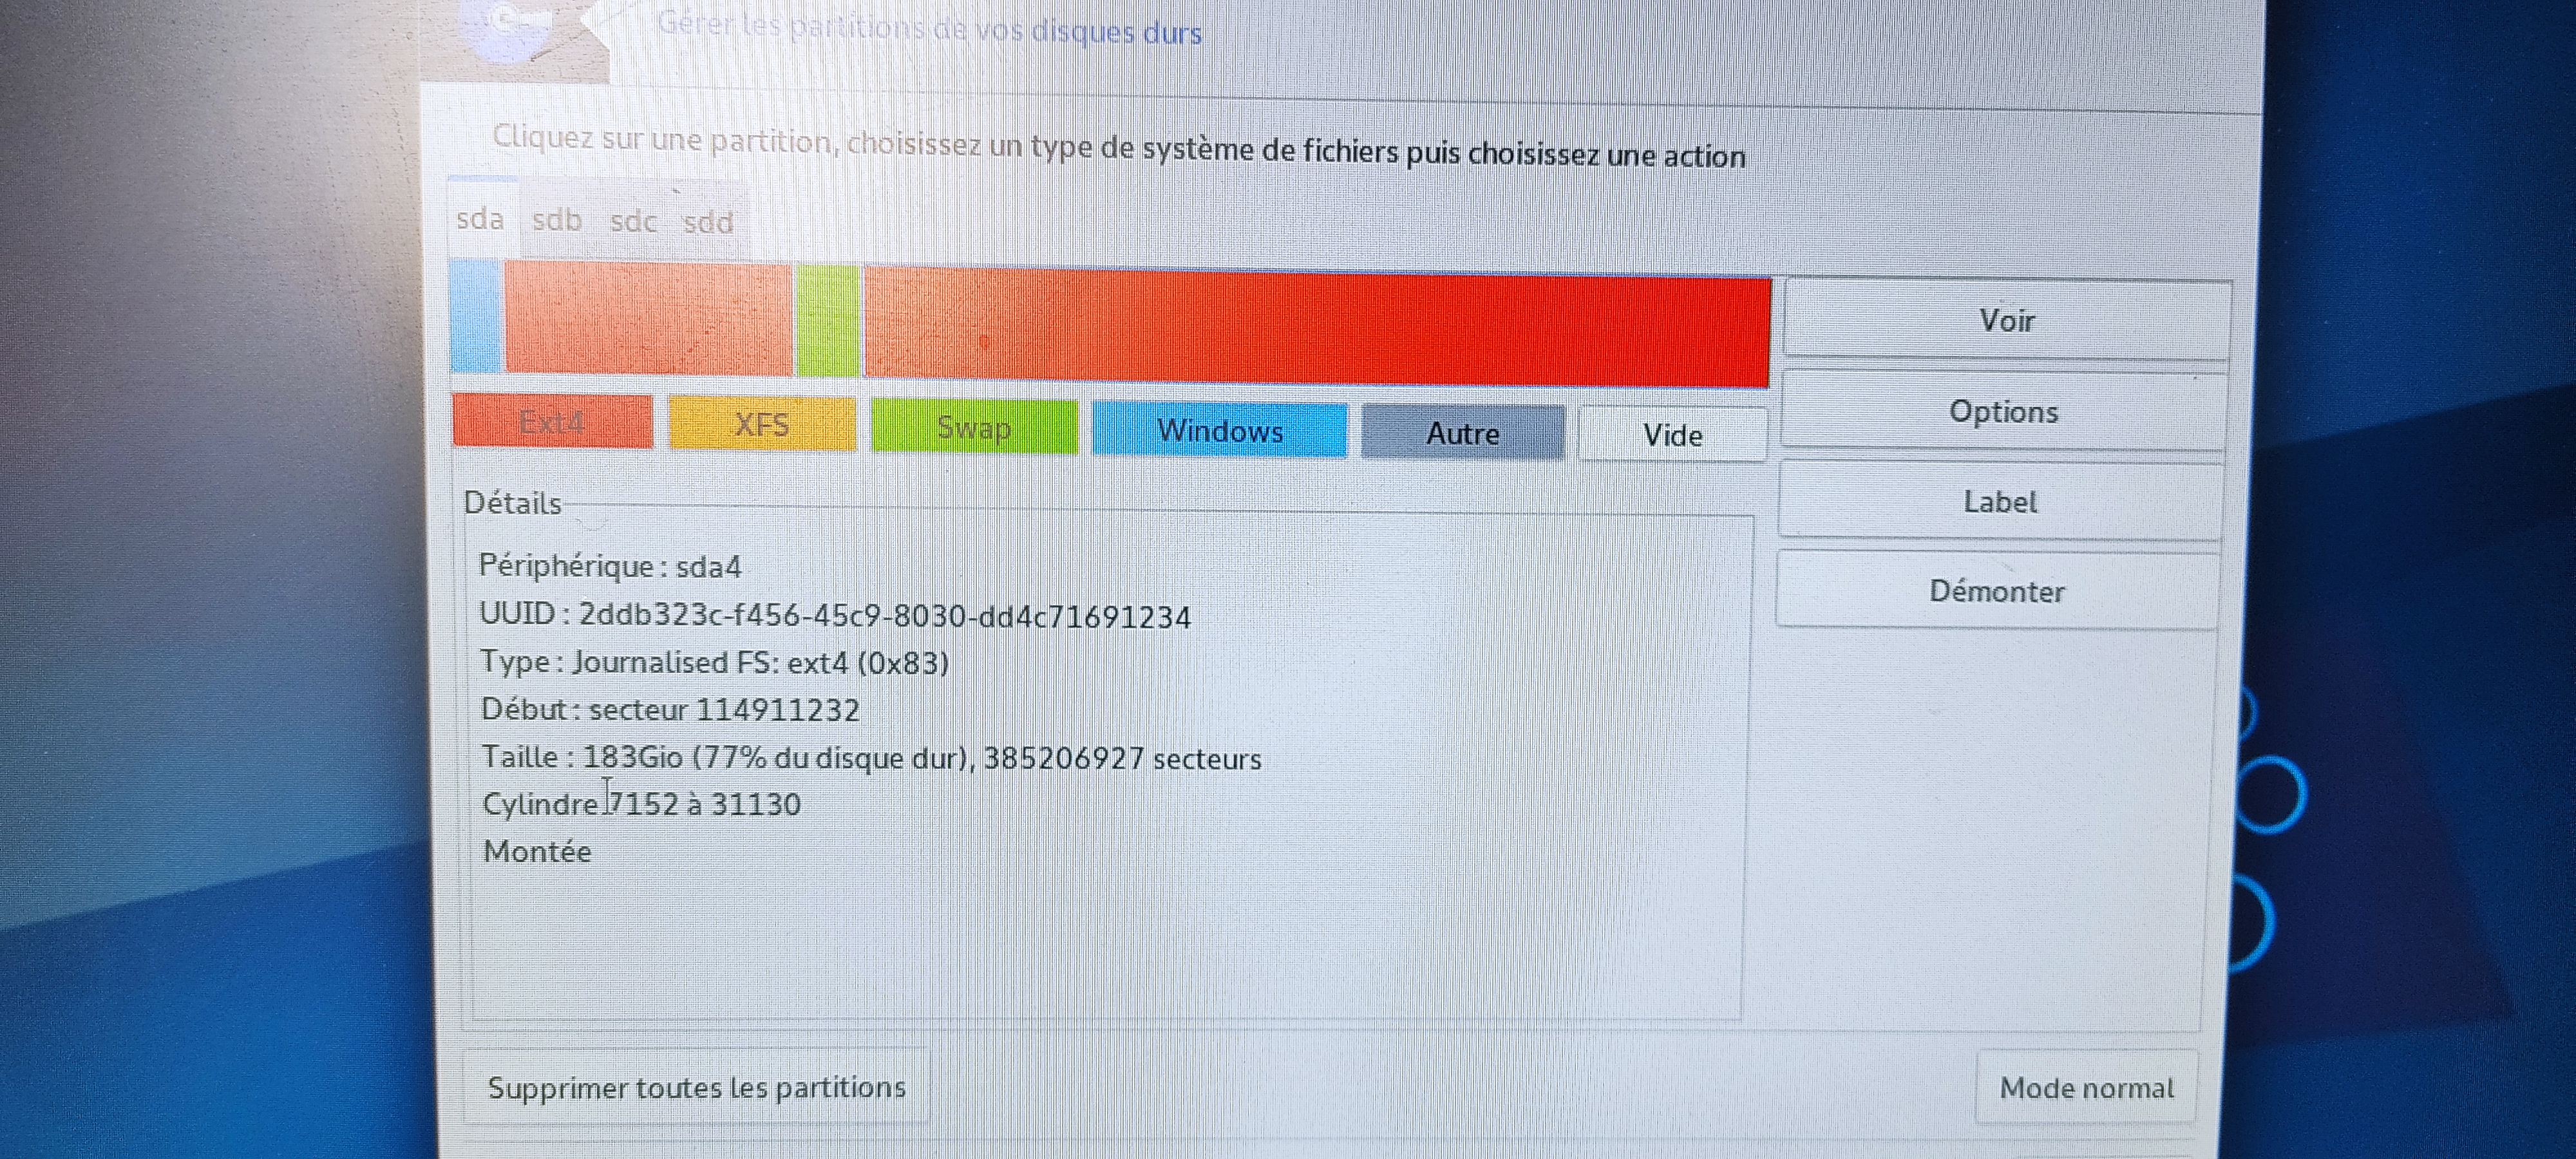The height and width of the screenshot is (1159, 2576).
Task: Choose the Windows filesystem type button
Action: tap(1220, 430)
